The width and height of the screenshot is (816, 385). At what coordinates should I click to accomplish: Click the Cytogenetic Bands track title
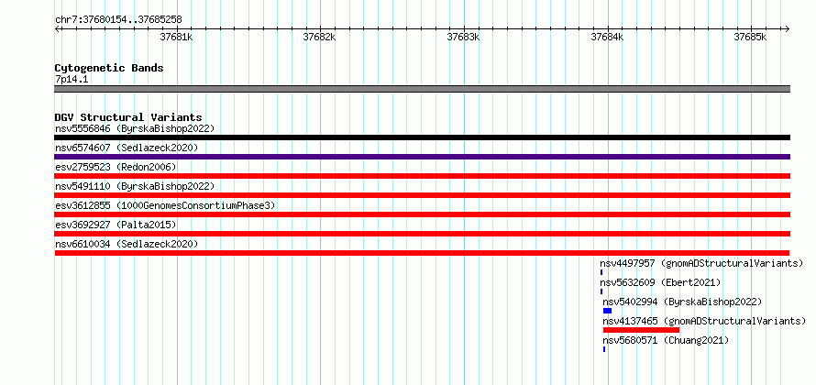[x=109, y=68]
